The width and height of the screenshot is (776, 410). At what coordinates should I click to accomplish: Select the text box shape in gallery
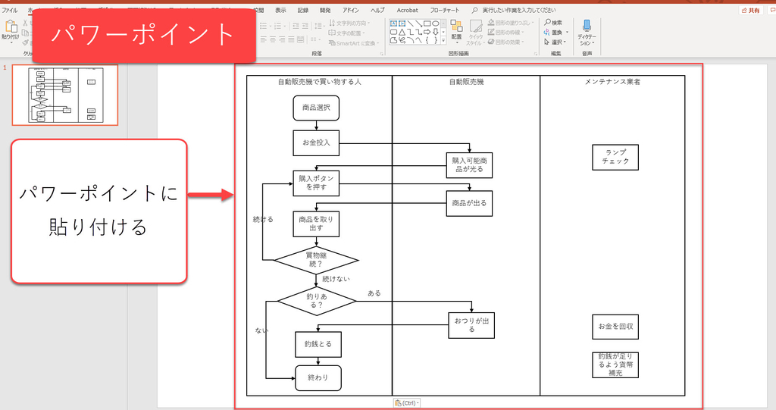click(394, 23)
